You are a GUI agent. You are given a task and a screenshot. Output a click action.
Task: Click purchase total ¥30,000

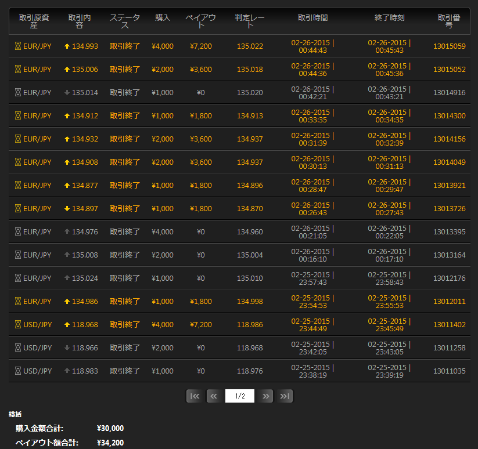(x=110, y=428)
